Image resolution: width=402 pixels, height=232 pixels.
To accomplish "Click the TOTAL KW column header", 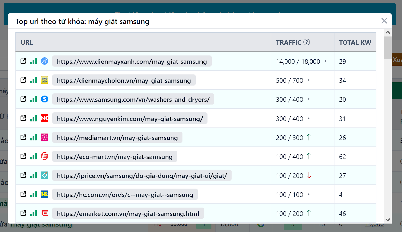I will coord(355,43).
